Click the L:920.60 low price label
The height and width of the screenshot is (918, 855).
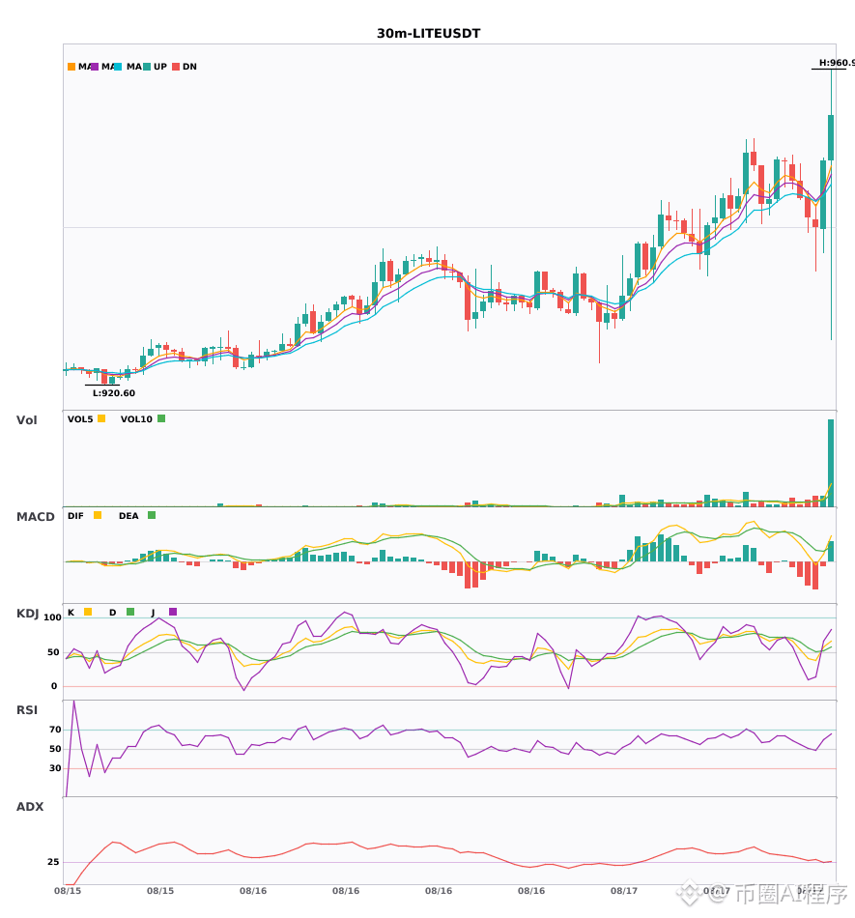point(114,393)
